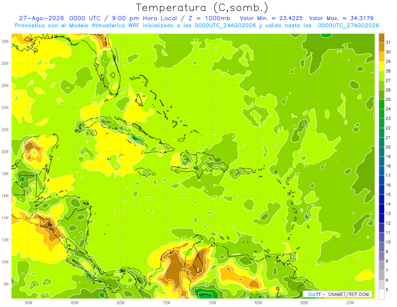Click the "Valor Min. = 23.4225" readout
Image resolution: width=397 pixels, height=307 pixels.
click(x=271, y=18)
